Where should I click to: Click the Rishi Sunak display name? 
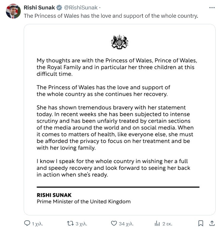click(x=39, y=8)
